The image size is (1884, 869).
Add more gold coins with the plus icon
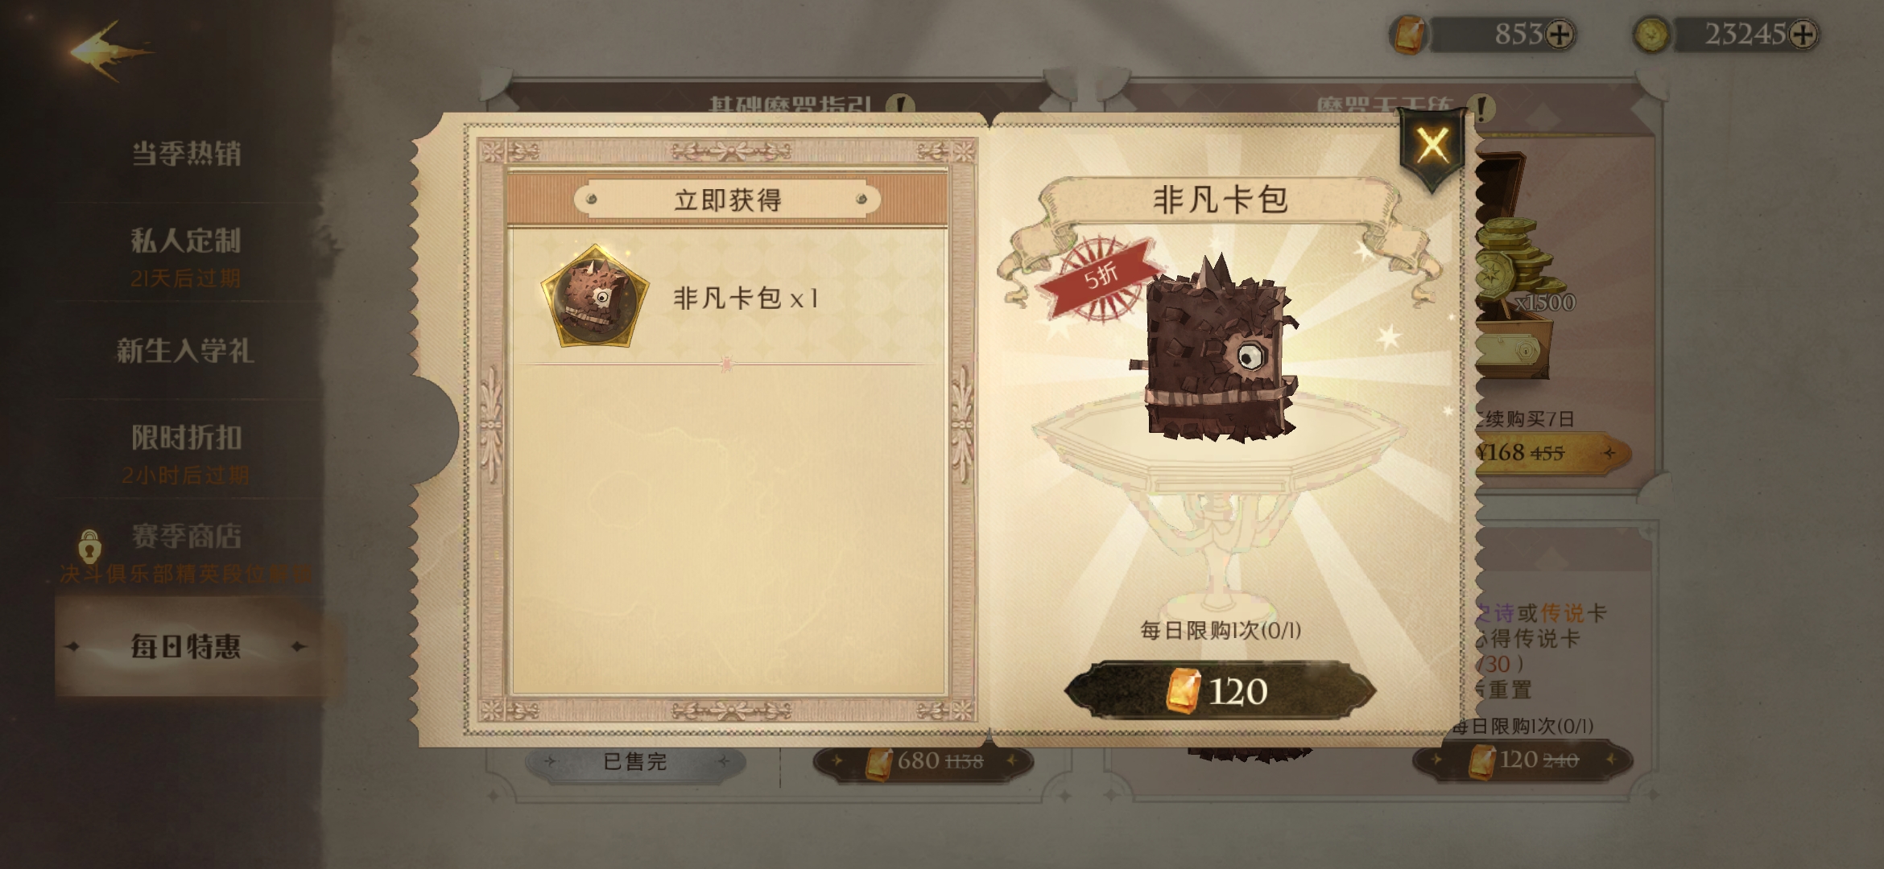pos(1802,35)
